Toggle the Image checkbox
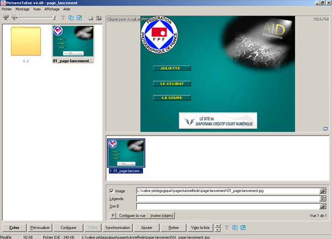This screenshot has height=239, width=332. pyautogui.click(x=112, y=191)
